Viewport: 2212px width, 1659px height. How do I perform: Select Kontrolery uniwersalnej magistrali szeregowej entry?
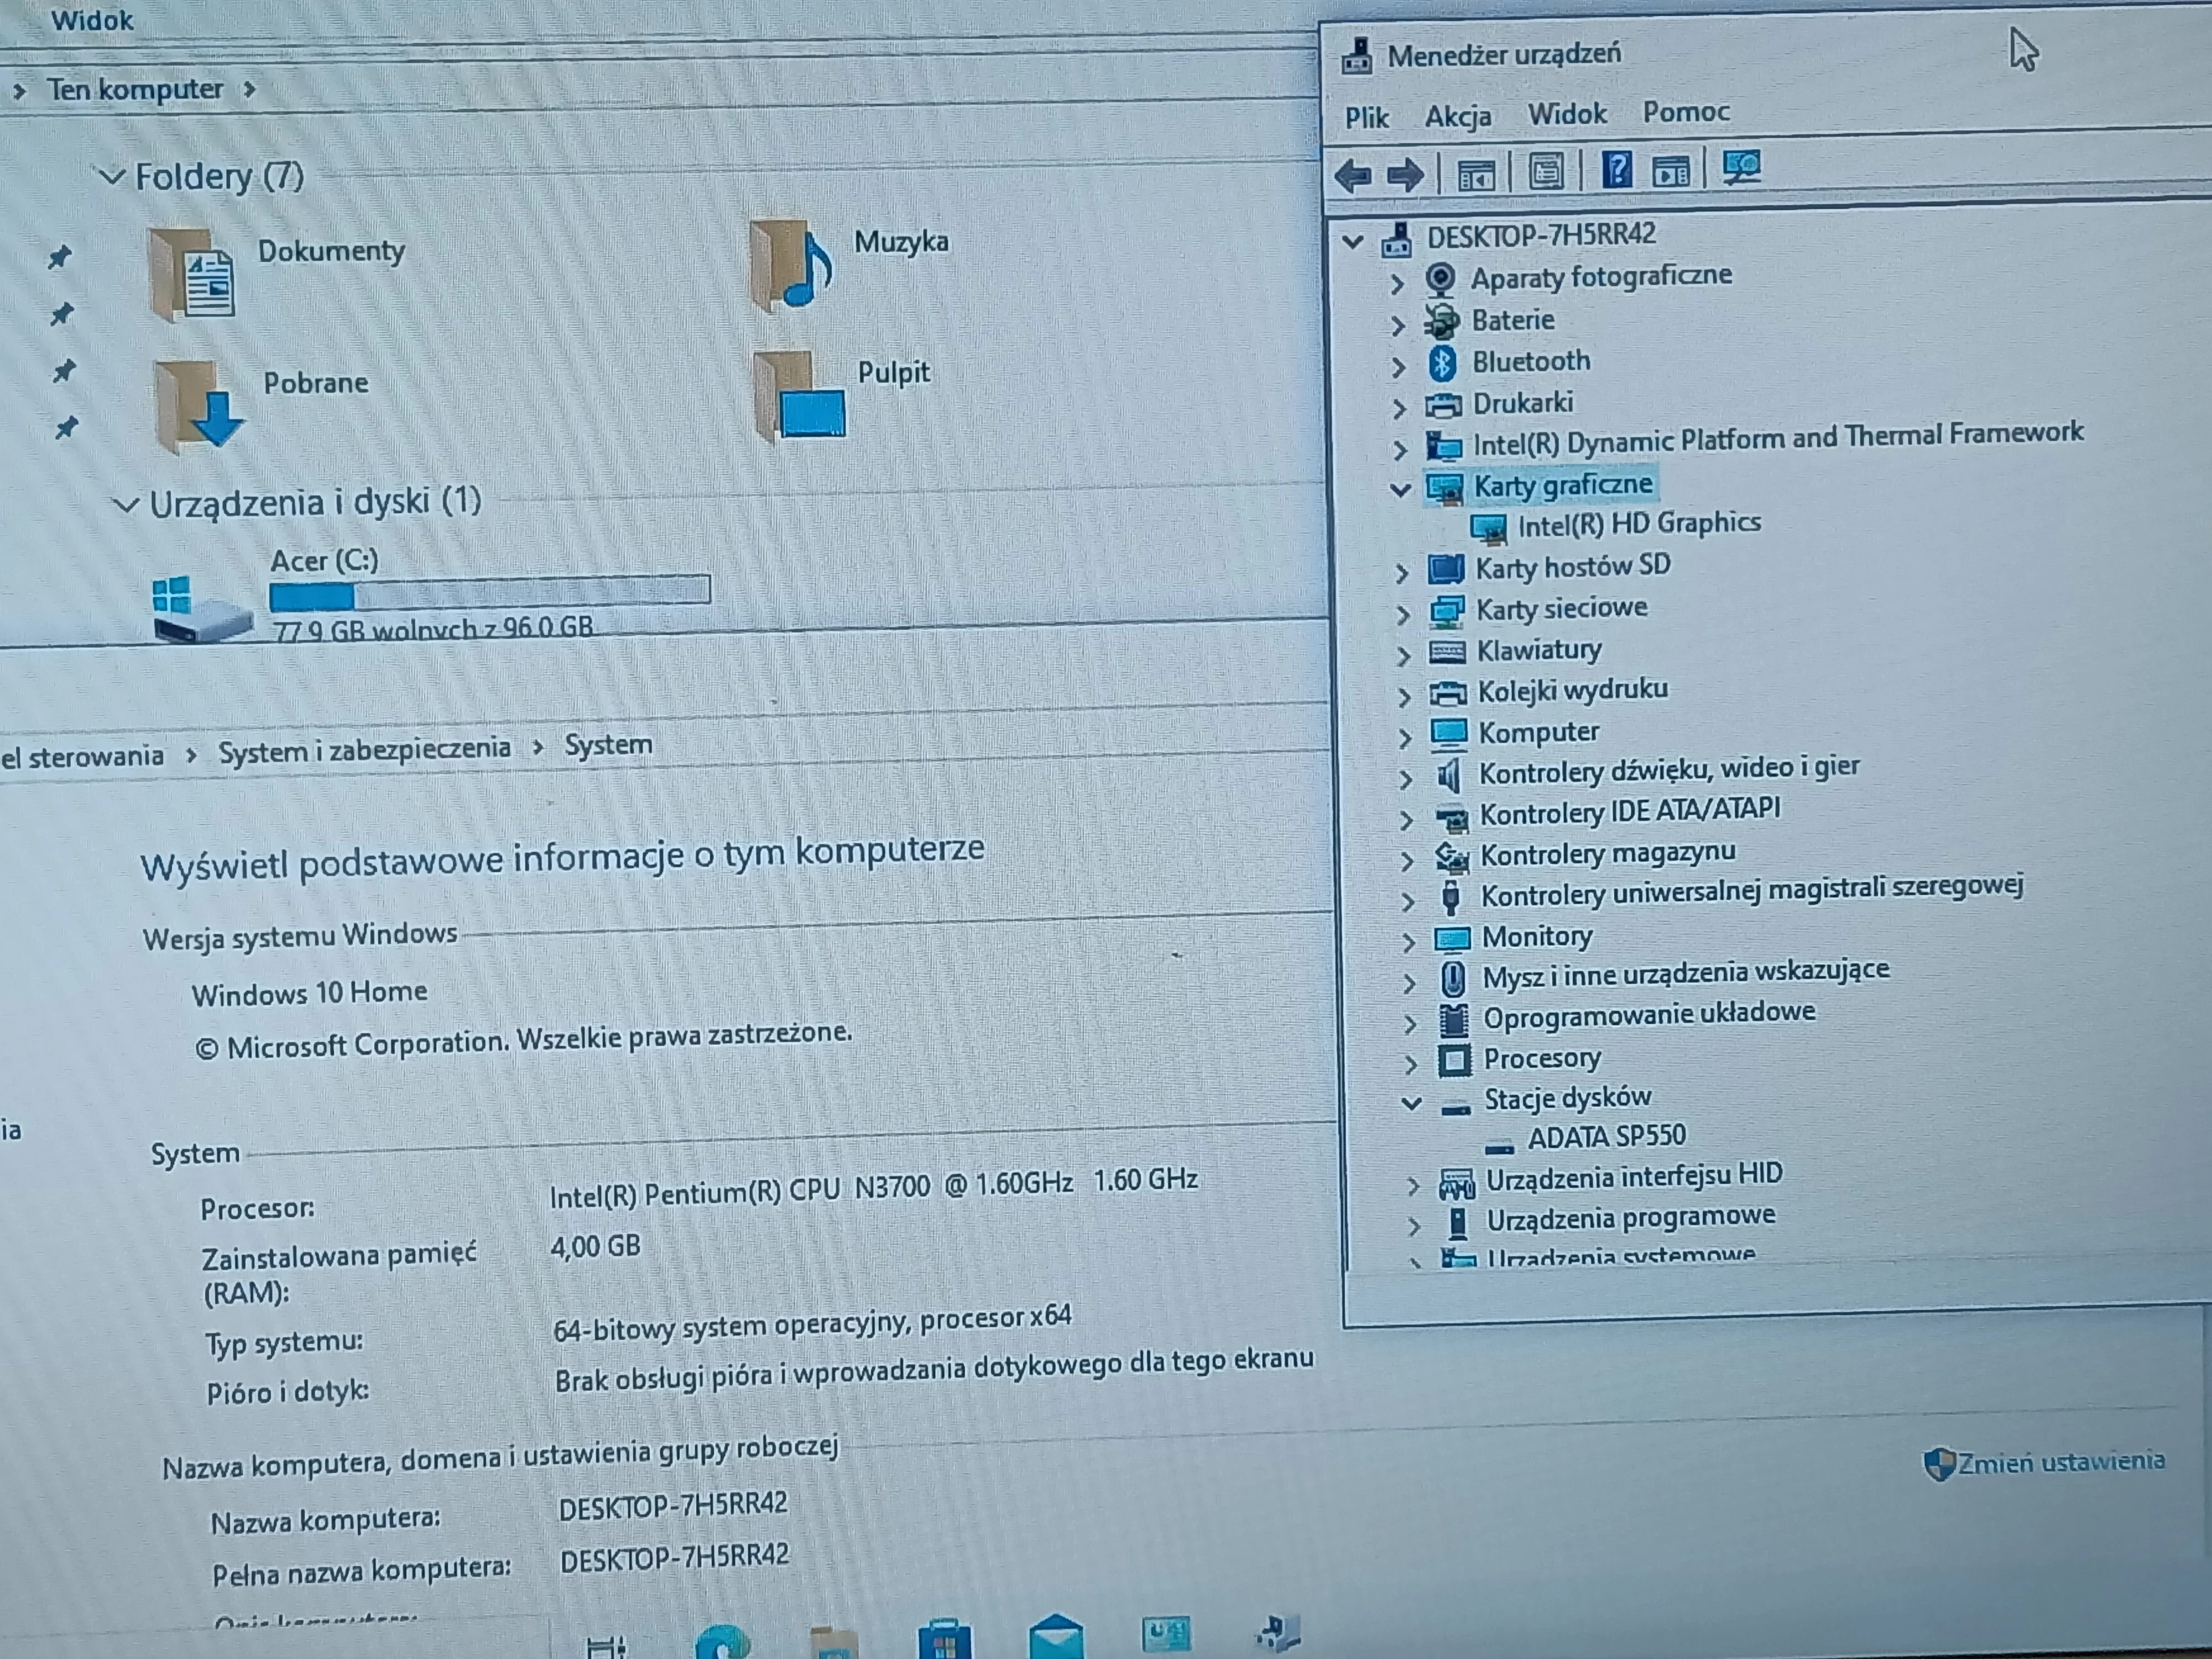pyautogui.click(x=1751, y=890)
